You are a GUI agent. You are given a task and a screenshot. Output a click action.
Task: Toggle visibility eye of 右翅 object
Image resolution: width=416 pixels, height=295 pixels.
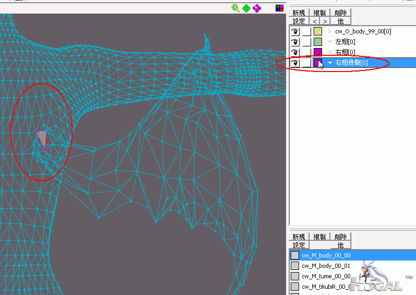point(295,52)
